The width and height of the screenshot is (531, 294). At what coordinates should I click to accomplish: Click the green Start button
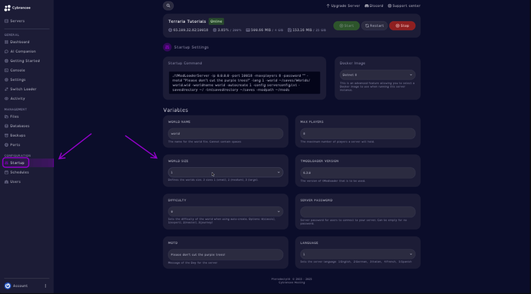pyautogui.click(x=346, y=26)
